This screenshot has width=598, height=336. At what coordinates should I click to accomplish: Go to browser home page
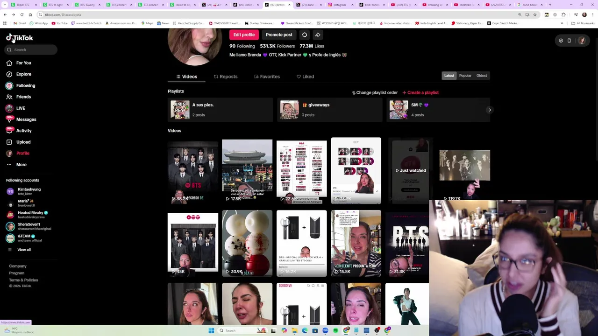point(30,14)
